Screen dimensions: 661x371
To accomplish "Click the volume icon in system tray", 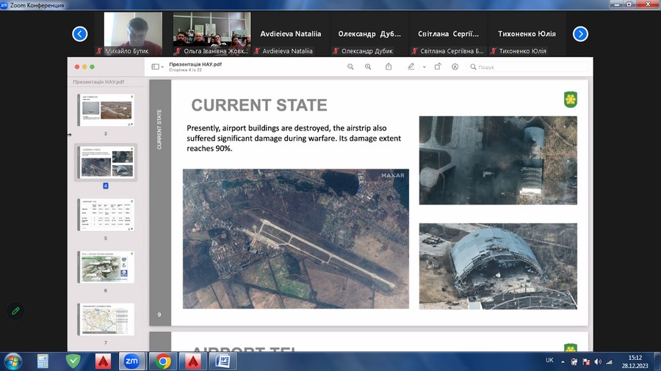I will (x=597, y=361).
